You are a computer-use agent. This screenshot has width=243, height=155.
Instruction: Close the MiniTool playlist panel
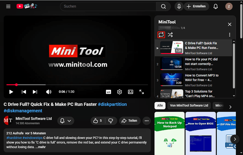(x=229, y=24)
